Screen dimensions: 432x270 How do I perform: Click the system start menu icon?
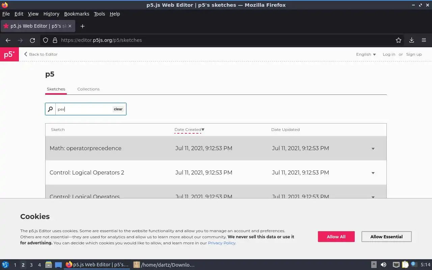point(5,265)
